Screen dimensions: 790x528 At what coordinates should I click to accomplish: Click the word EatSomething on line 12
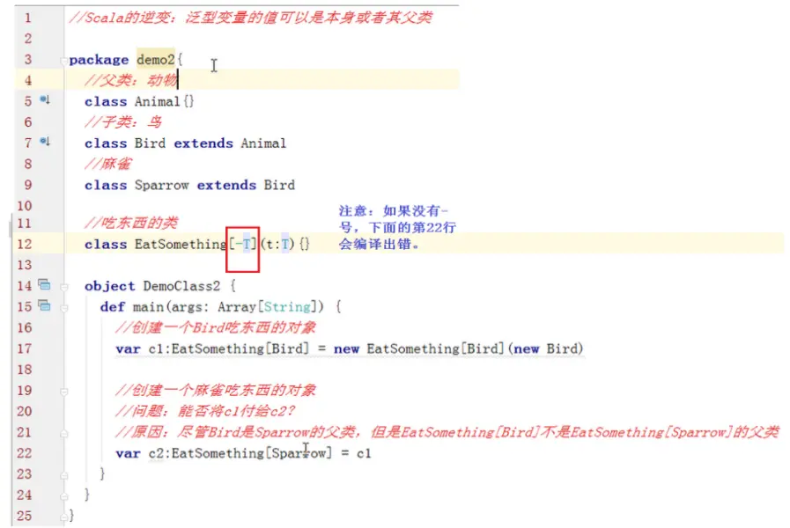181,245
